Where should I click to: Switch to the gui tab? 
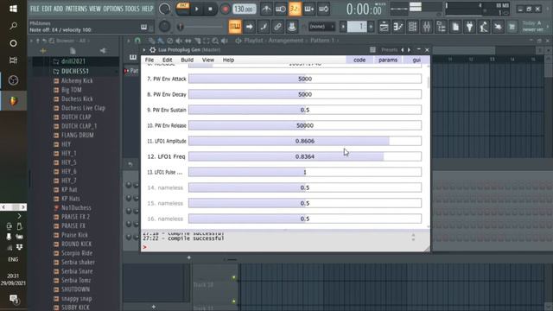[x=416, y=60]
